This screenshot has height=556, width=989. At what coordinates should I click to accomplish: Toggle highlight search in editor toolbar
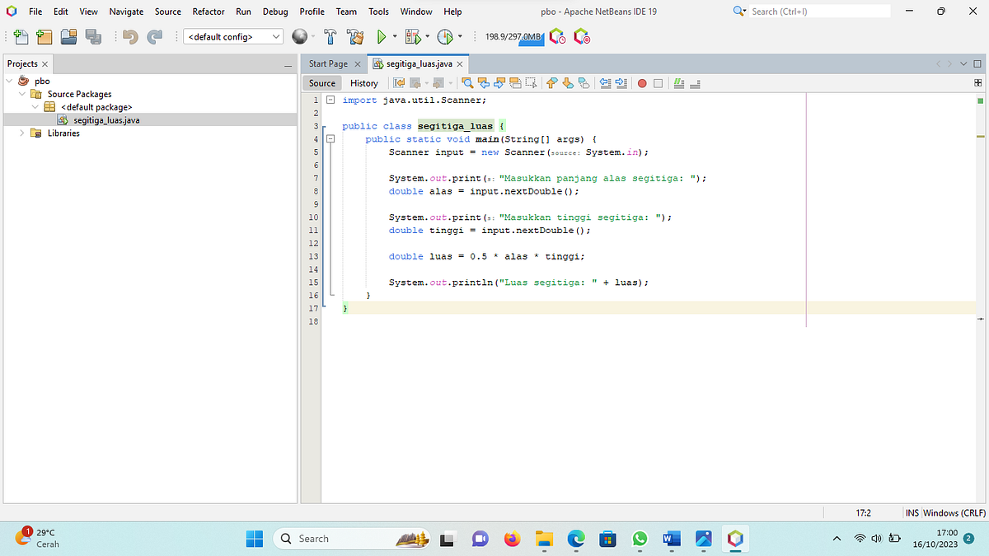click(x=516, y=83)
